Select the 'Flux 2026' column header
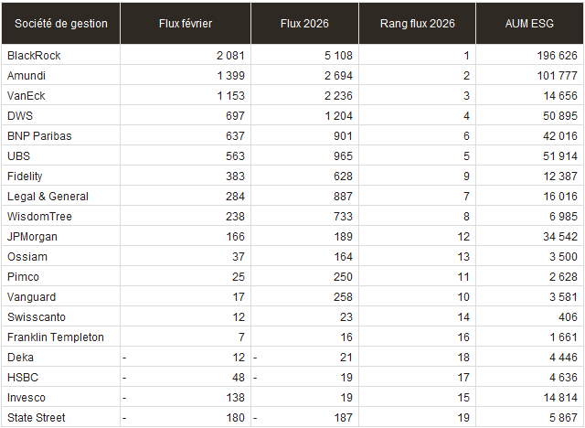585x428 pixels. click(304, 23)
